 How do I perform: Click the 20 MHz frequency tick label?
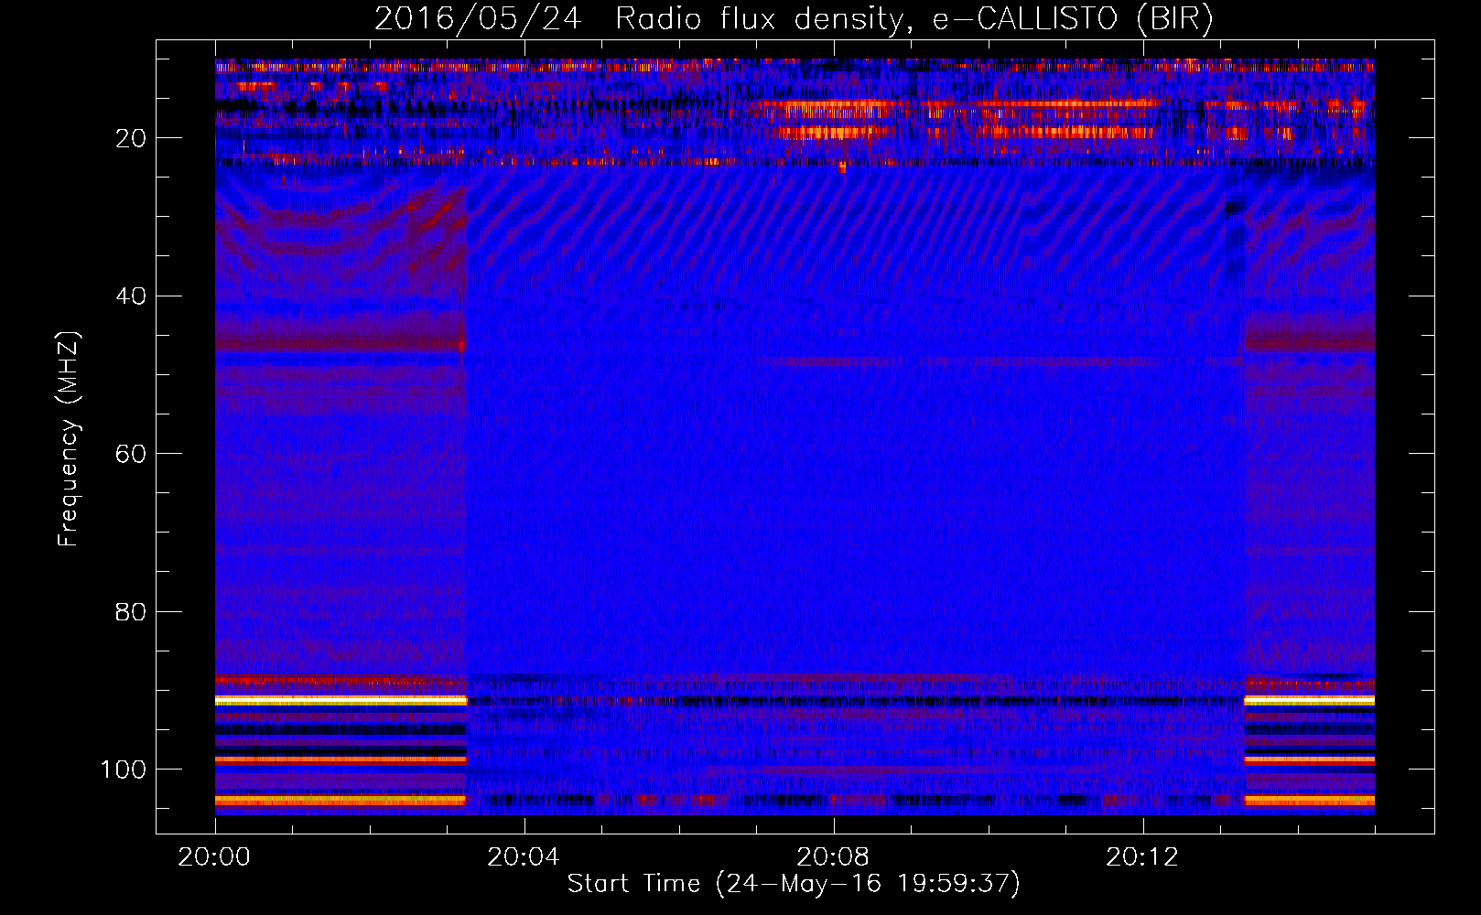131,138
